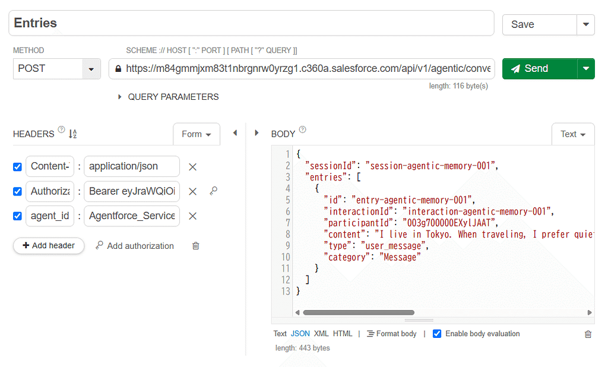The image size is (608, 367).
Task: Switch body syntax to XML
Action: click(x=321, y=334)
